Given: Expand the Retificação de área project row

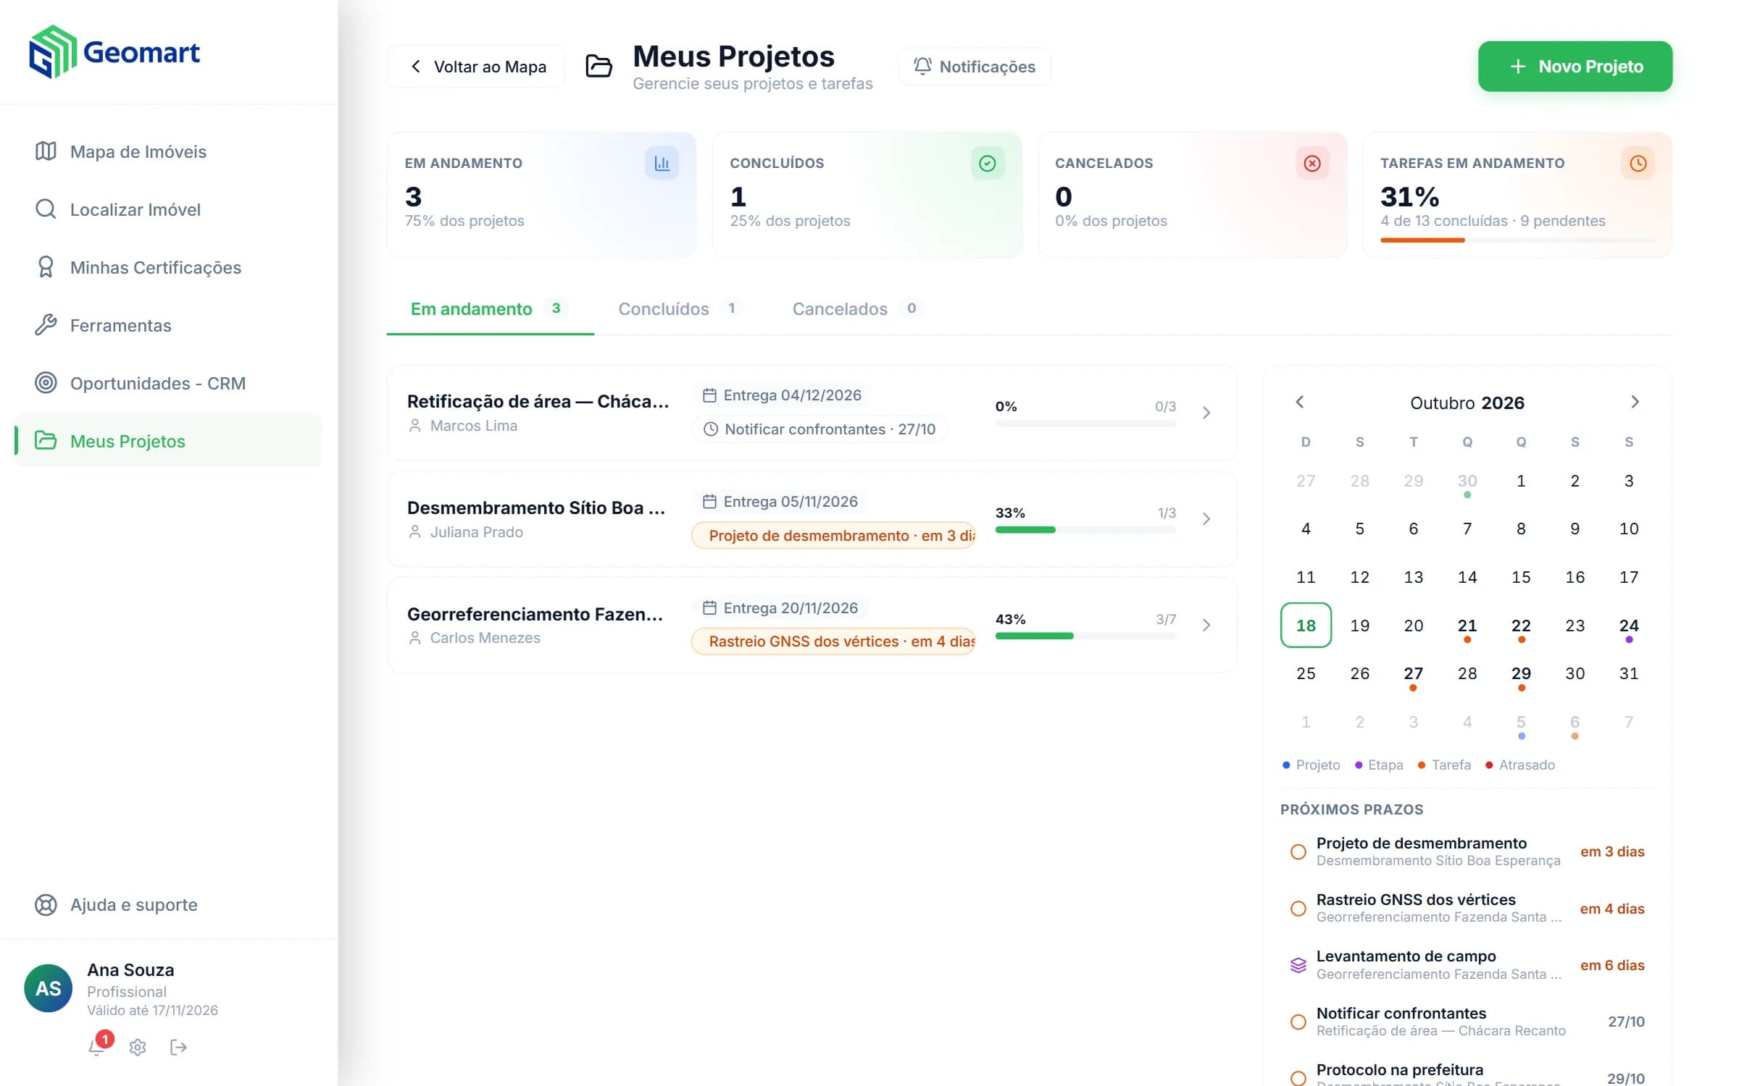Looking at the screenshot, I should click(x=1206, y=413).
